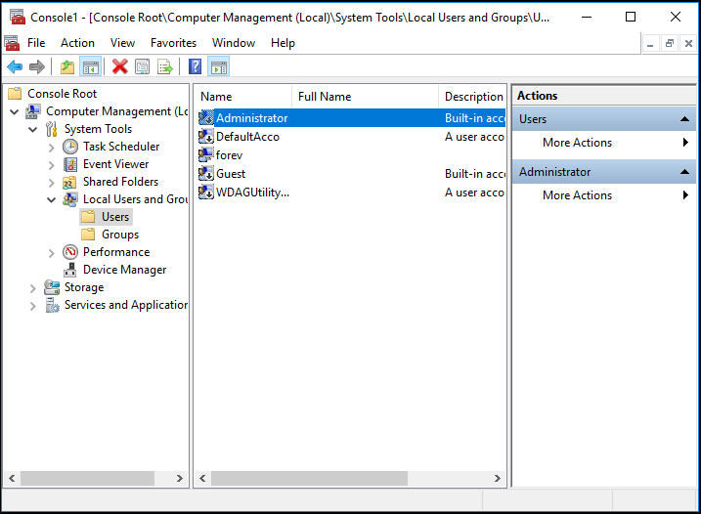Click the Storage disks icon

[52, 287]
